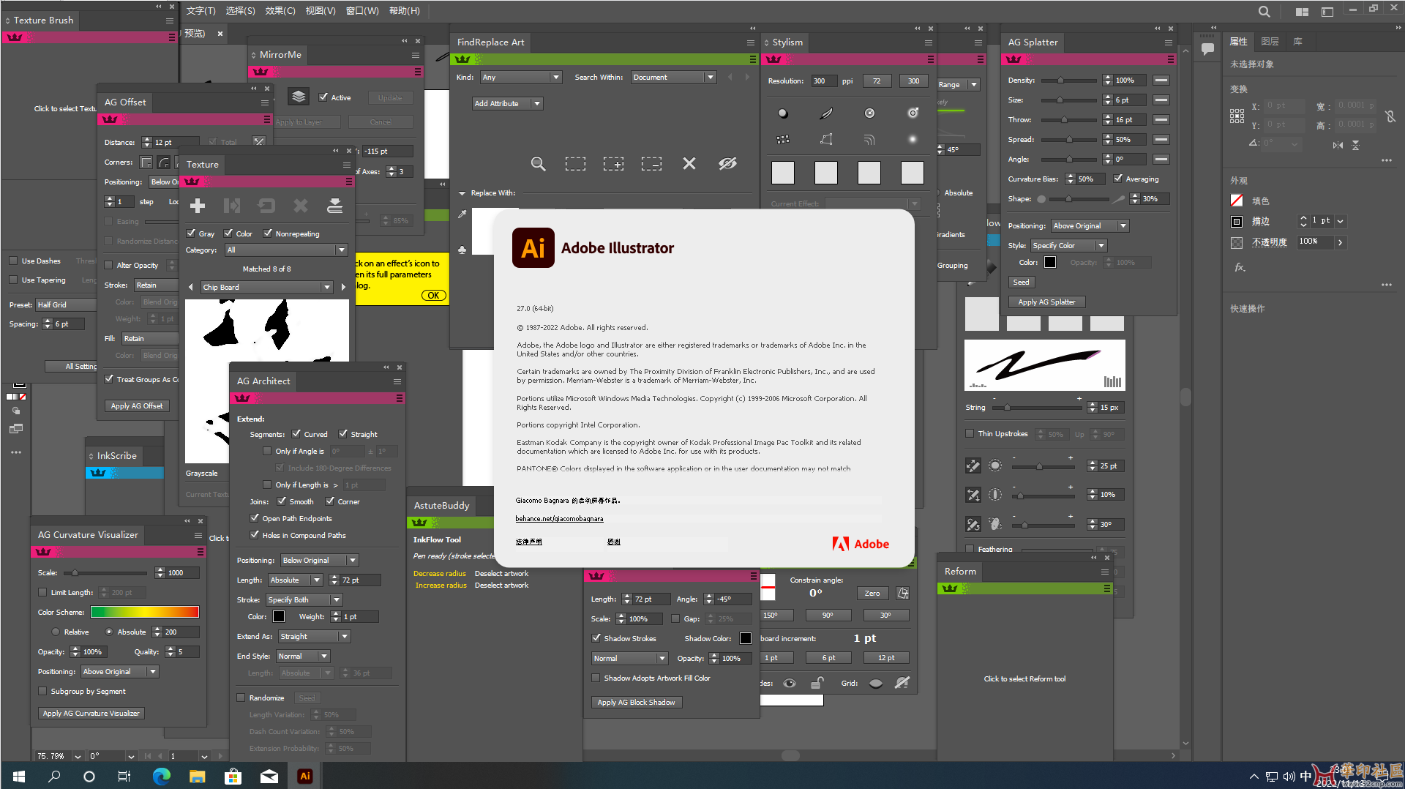The height and width of the screenshot is (789, 1405).
Task: Click the black Color swatch in AG Splatter
Action: tap(1050, 262)
